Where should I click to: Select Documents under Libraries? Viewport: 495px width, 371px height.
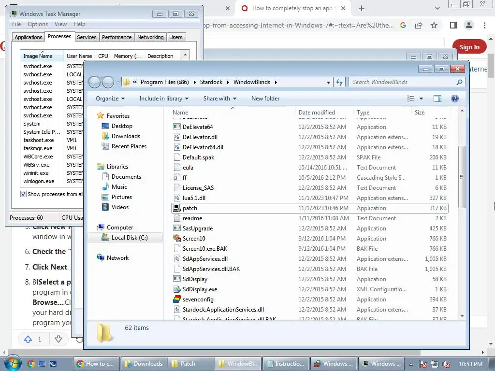pos(126,177)
